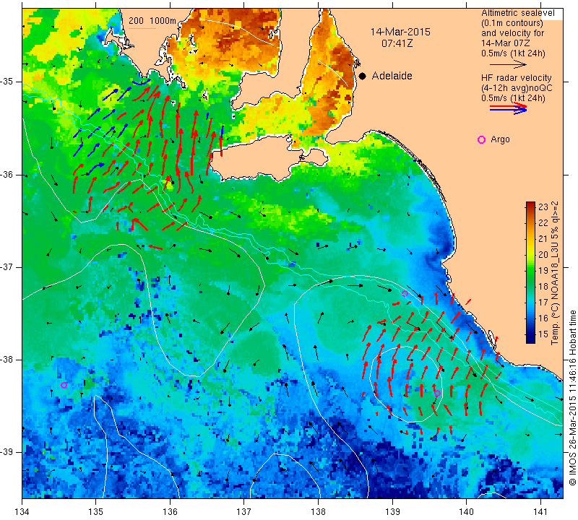Click the 'HF radar velocity' legend heading

516,78
